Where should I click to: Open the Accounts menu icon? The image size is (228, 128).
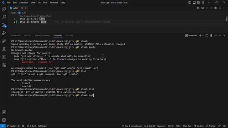point(4,112)
